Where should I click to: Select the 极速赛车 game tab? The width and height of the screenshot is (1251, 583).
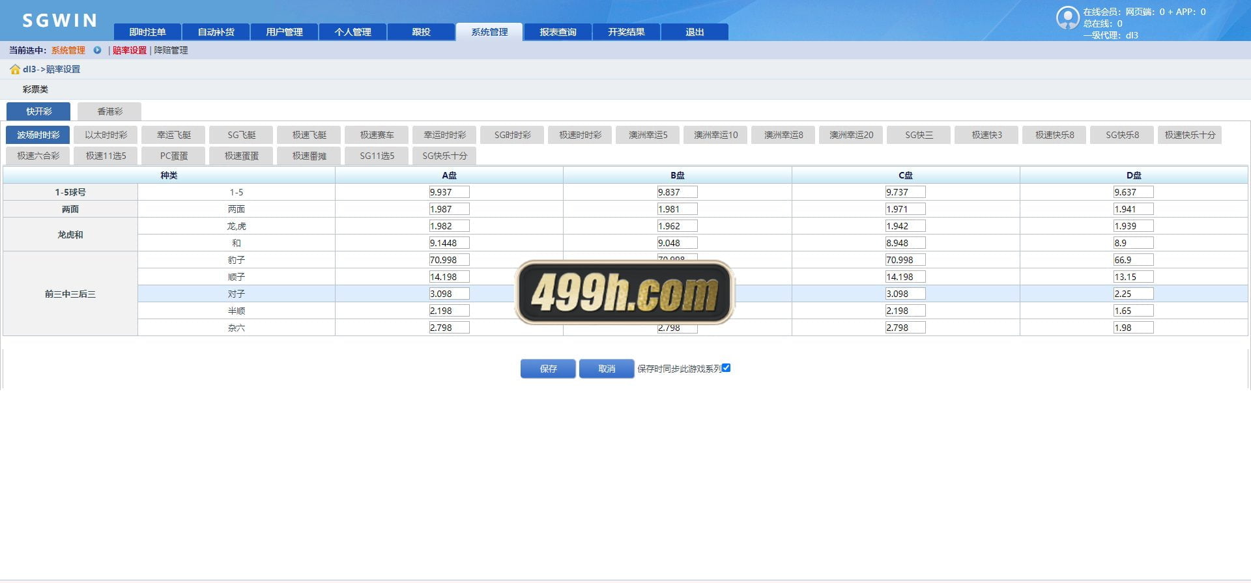click(x=377, y=135)
